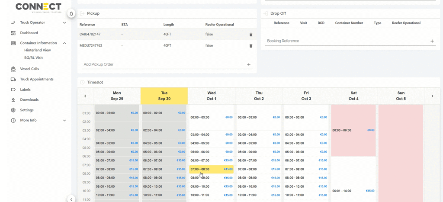Click plus icon beside Add Pickup Order

pos(249,64)
